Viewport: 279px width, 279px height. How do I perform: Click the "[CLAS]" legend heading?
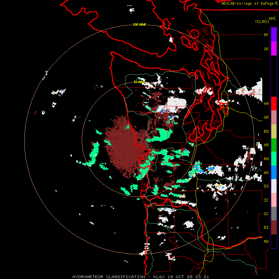262,21
